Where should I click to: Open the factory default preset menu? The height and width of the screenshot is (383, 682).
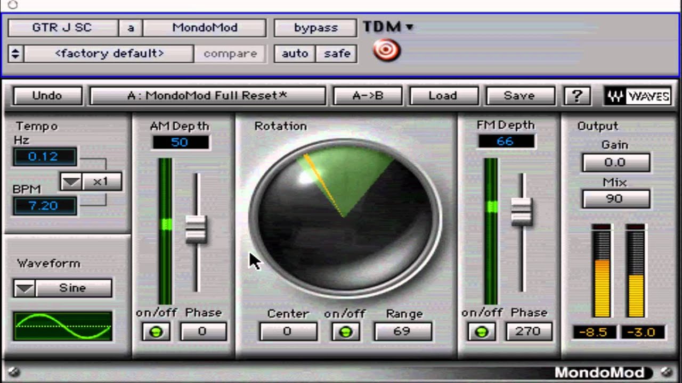(x=109, y=53)
